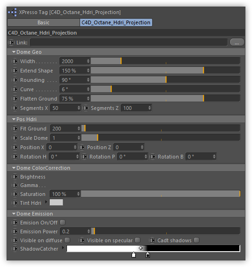The height and width of the screenshot is (267, 252).
Task: Collapse the Pos Hdri section
Action: pyautogui.click(x=14, y=119)
